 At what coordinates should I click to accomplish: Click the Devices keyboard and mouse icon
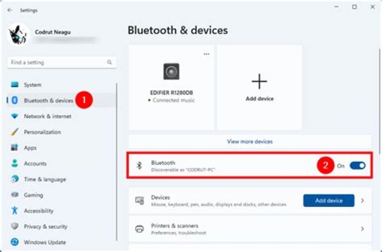coord(140,201)
